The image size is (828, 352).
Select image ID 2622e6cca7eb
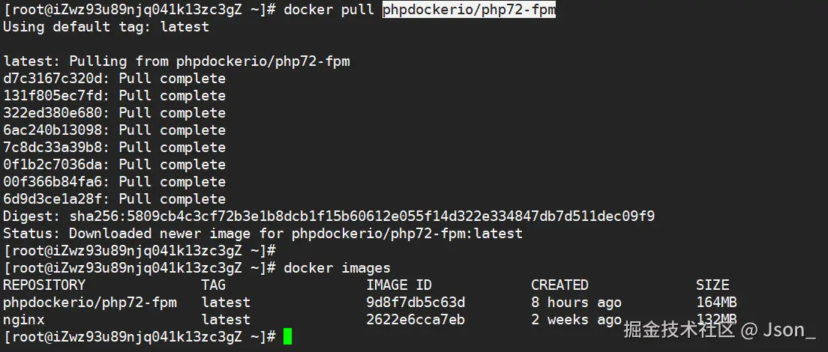pyautogui.click(x=415, y=320)
